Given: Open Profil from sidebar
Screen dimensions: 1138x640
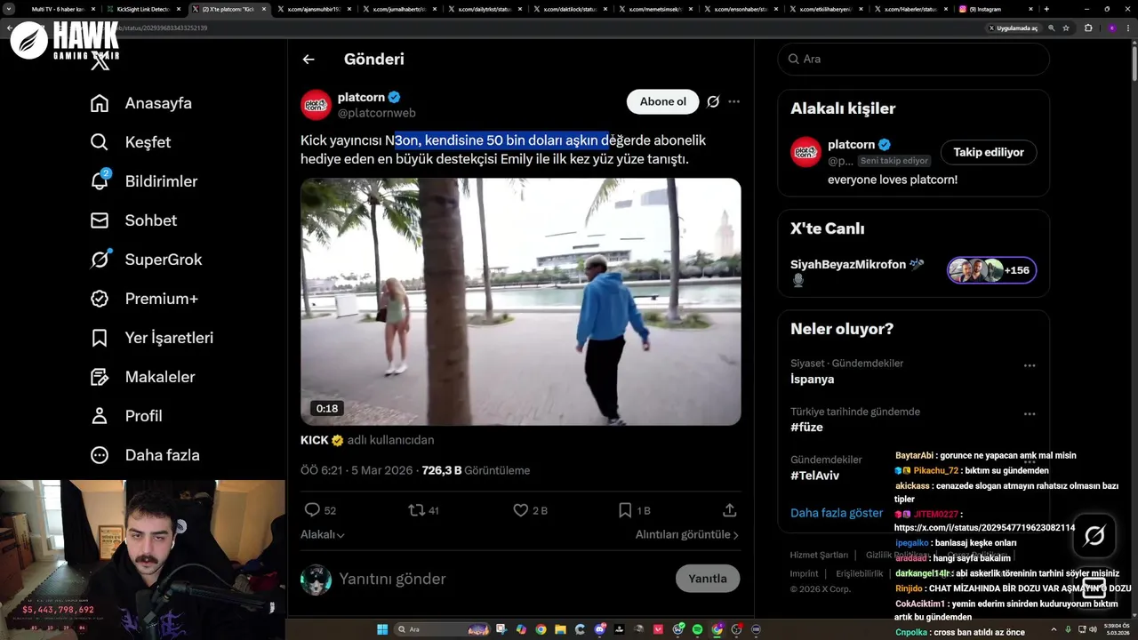Looking at the screenshot, I should [x=127, y=416].
